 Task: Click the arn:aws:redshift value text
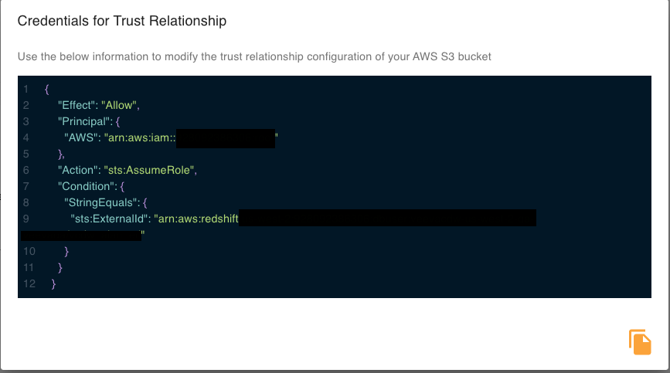(x=198, y=219)
